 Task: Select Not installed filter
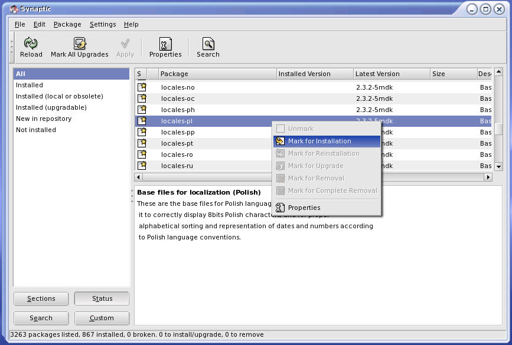71,130
